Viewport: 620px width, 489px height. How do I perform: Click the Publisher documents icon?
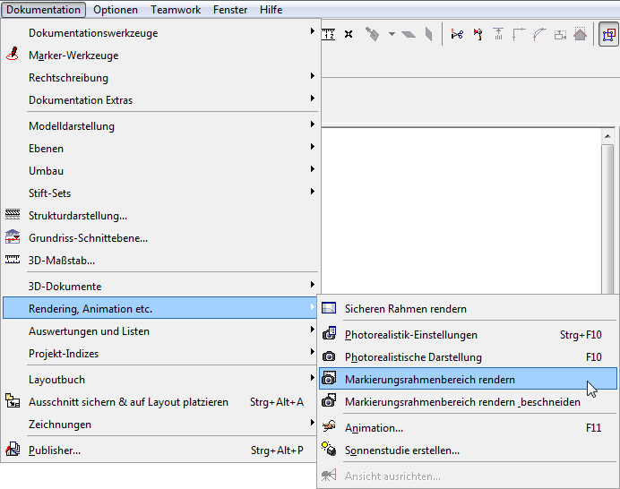coord(13,449)
